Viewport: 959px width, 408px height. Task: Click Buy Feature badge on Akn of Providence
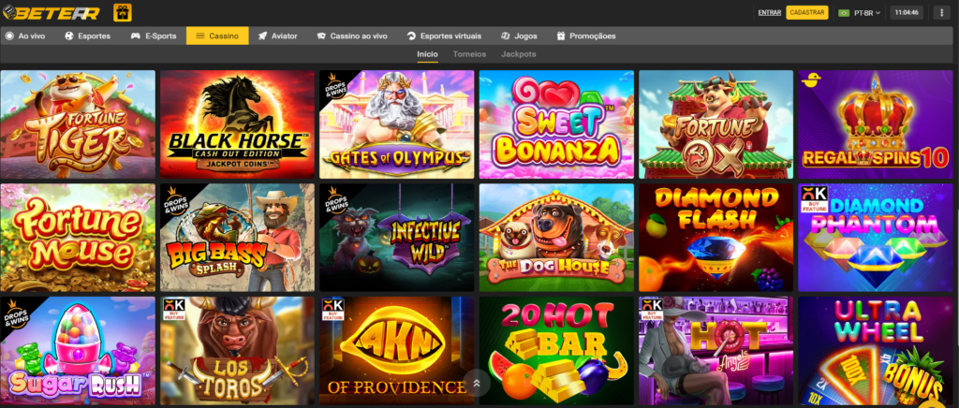[333, 309]
